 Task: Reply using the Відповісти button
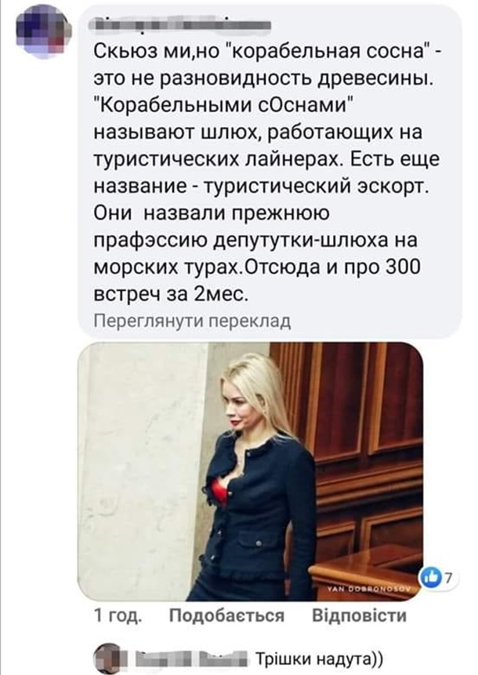359,615
